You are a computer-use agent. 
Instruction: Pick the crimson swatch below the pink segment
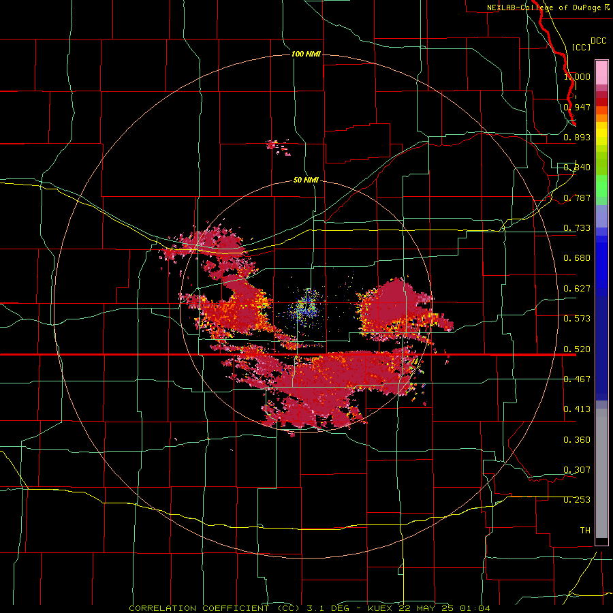click(601, 94)
